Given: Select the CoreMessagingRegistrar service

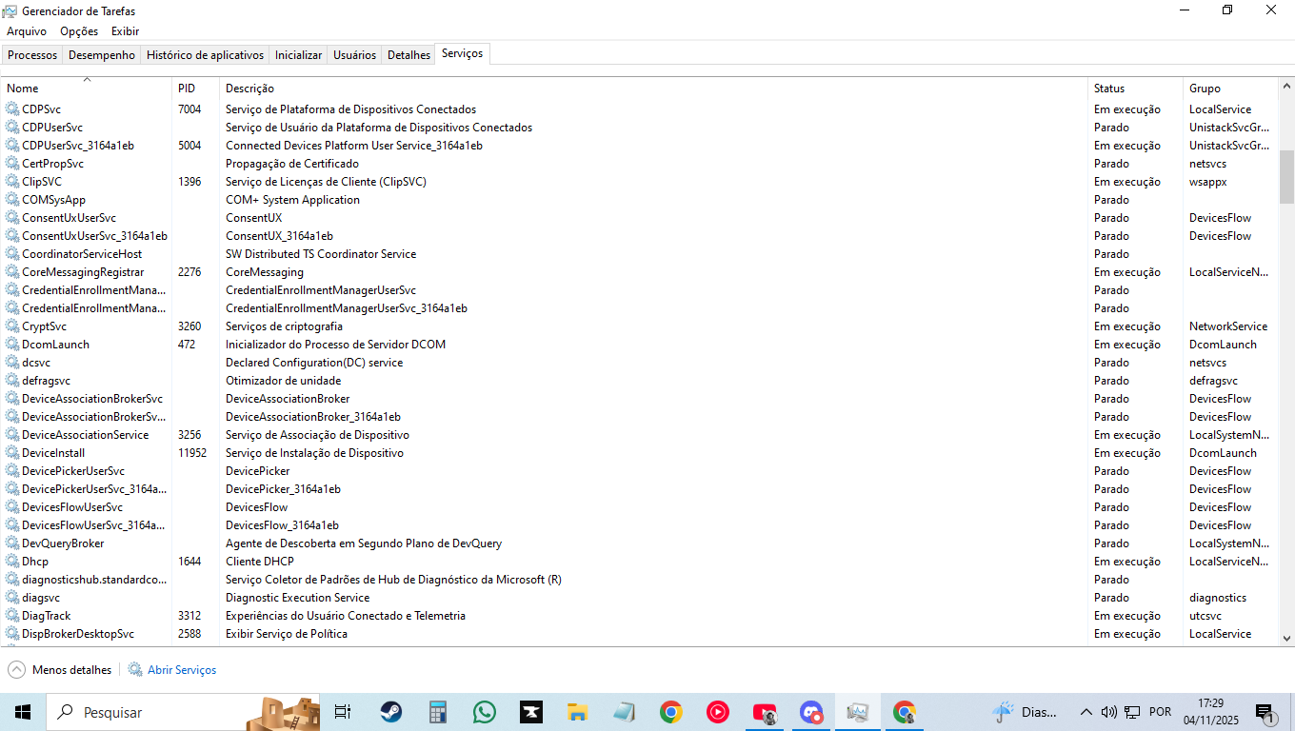Looking at the screenshot, I should [x=639, y=272].
